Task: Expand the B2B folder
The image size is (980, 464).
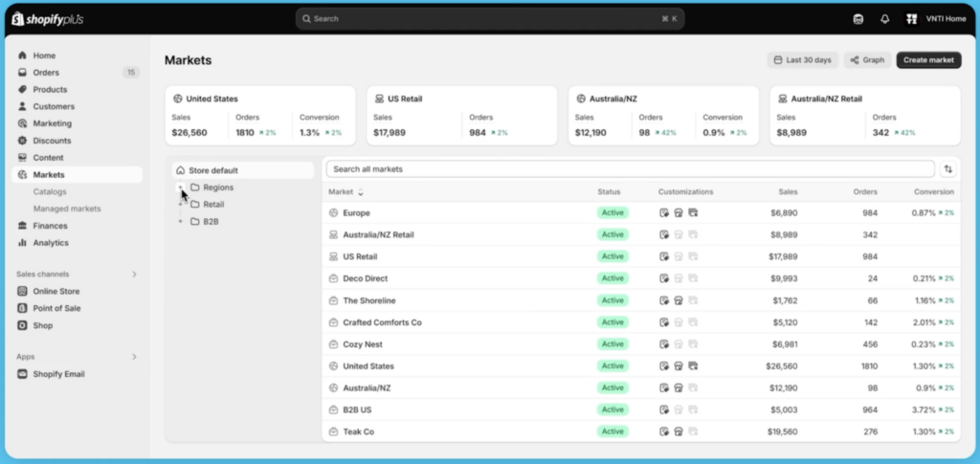Action: coord(180,221)
